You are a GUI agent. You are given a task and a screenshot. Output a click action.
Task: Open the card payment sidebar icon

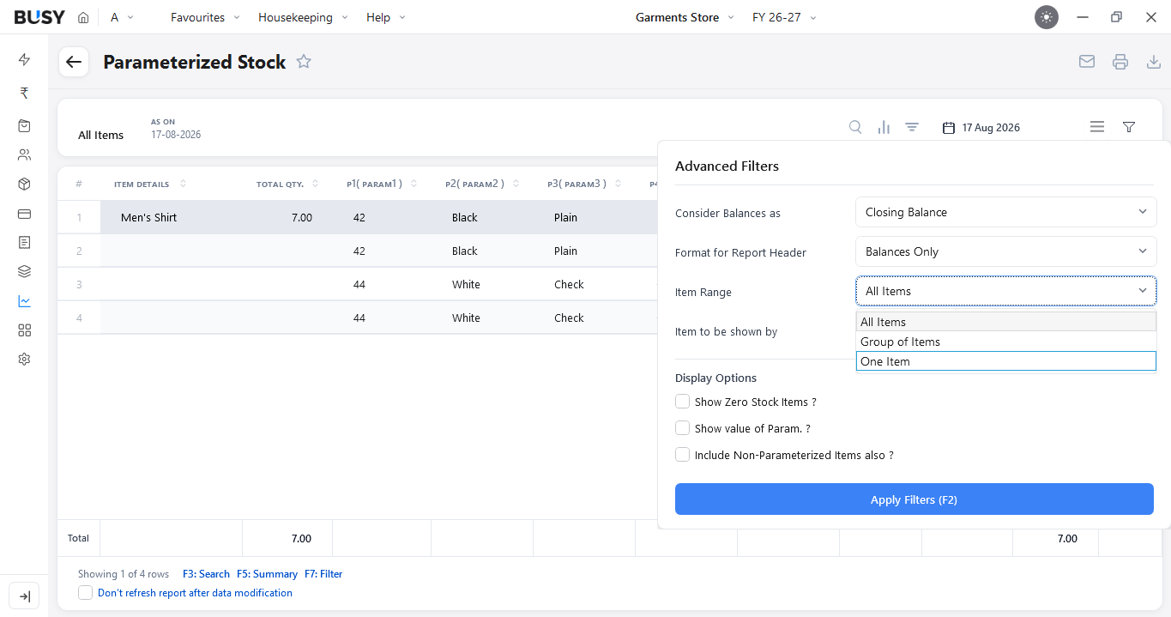tap(24, 214)
